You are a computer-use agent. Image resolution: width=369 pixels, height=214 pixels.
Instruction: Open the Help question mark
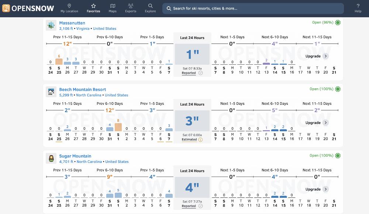pyautogui.click(x=358, y=8)
